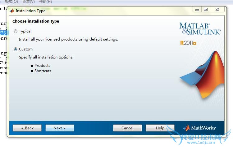Click 'Install all your licensed products' description
Screen dimensions: 233x147
[x=68, y=39]
